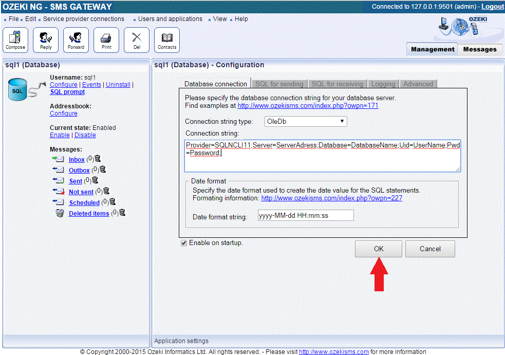Click the Forward toolbar icon

(76, 40)
